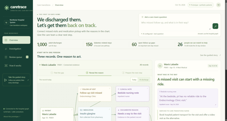This screenshot has height=121, width=227.
Task: Open the Review queue sidebar item
Action: tap(16, 57)
